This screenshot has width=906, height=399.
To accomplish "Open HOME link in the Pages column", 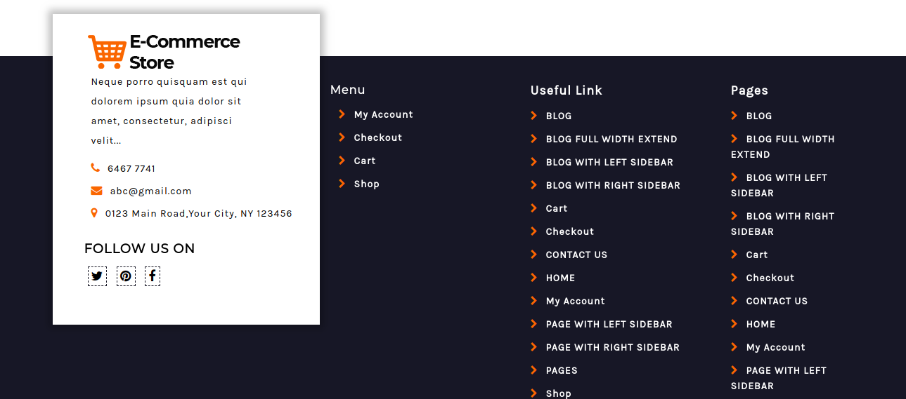I will pos(761,324).
